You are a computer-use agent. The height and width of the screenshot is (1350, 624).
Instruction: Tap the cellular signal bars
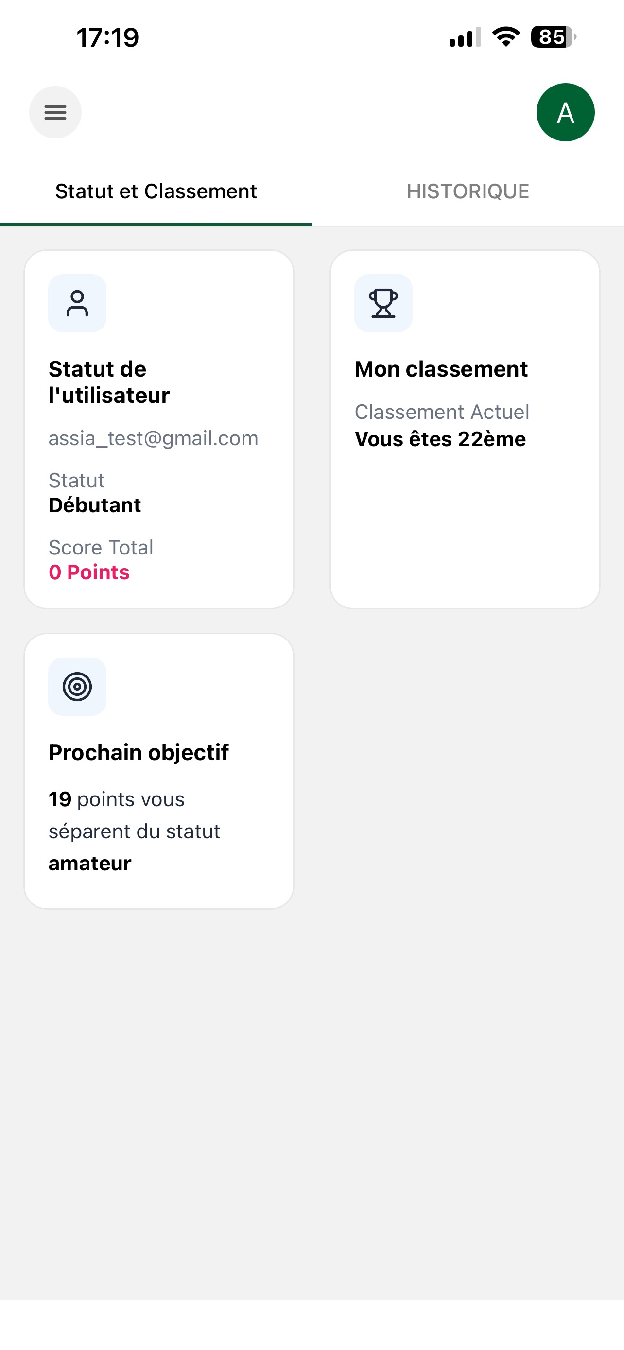click(465, 37)
